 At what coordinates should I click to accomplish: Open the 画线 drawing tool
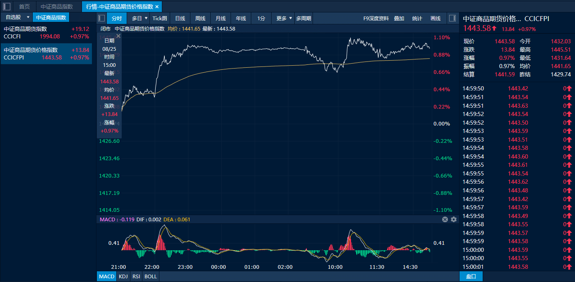coord(435,18)
